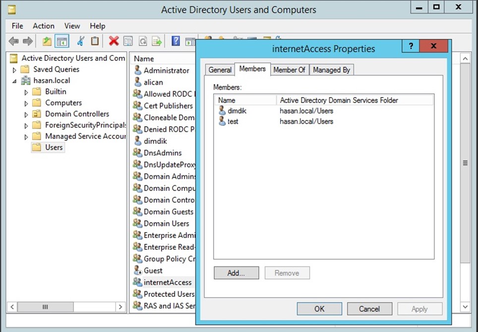The height and width of the screenshot is (332, 478).
Task: Sort members by Name column header
Action: (245, 100)
